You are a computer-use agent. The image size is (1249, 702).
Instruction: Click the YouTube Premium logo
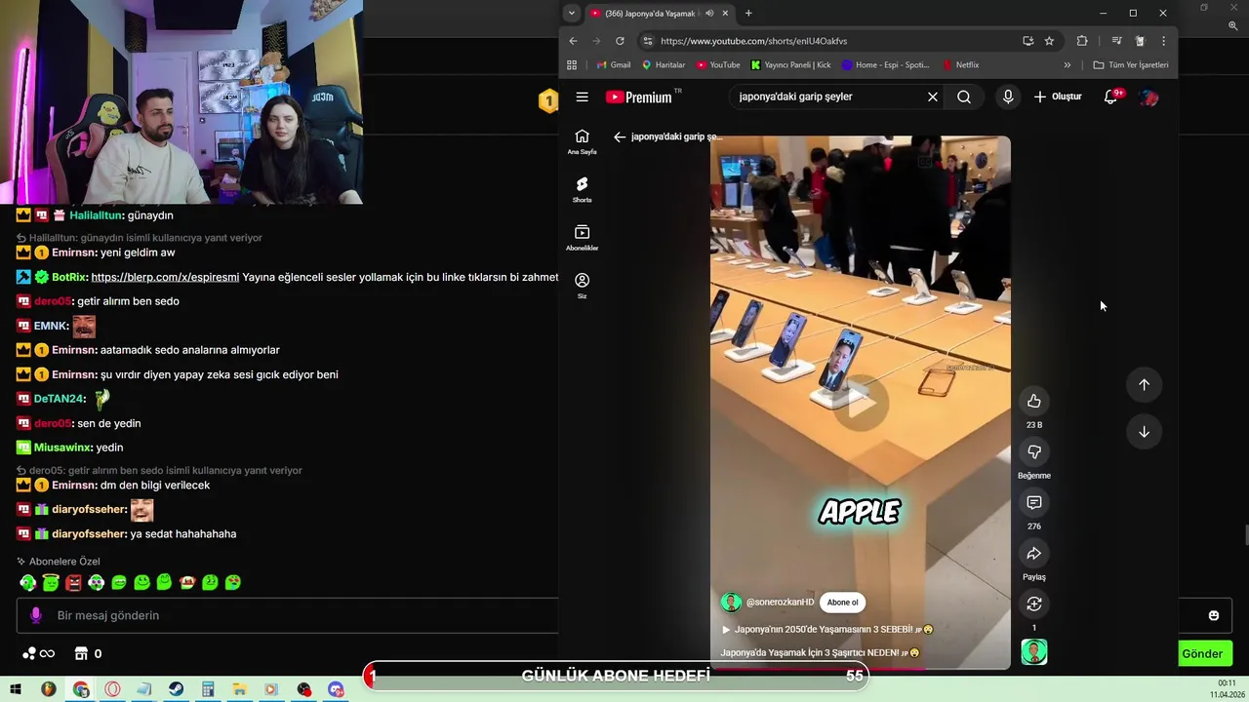coord(639,97)
